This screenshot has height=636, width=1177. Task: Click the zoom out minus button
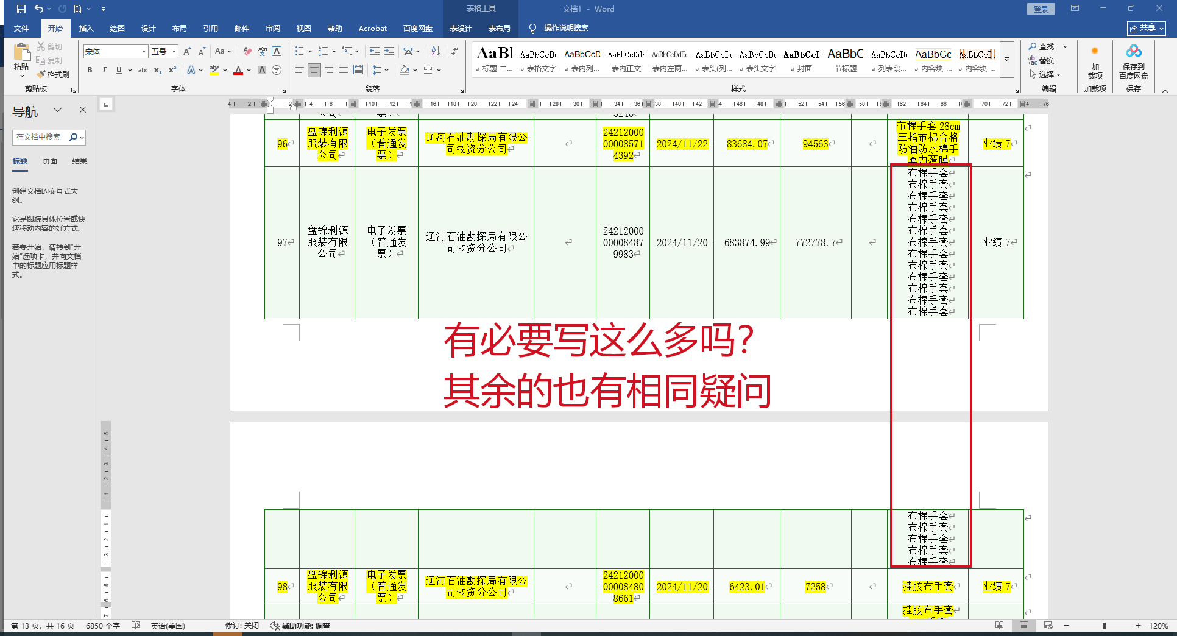pyautogui.click(x=1066, y=626)
